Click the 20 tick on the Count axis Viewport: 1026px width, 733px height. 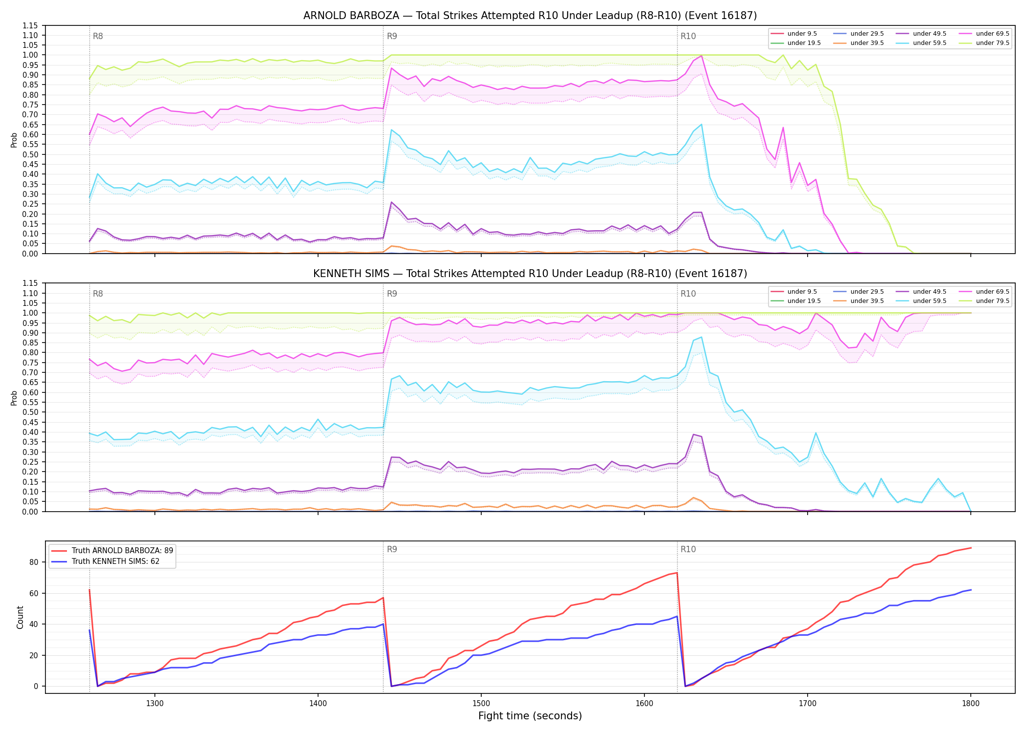[x=34, y=655]
